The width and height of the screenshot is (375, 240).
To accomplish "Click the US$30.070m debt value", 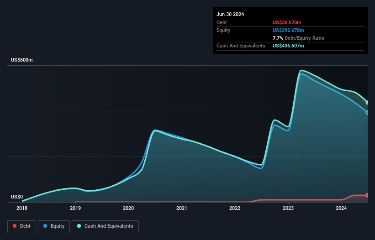I will tap(287, 22).
